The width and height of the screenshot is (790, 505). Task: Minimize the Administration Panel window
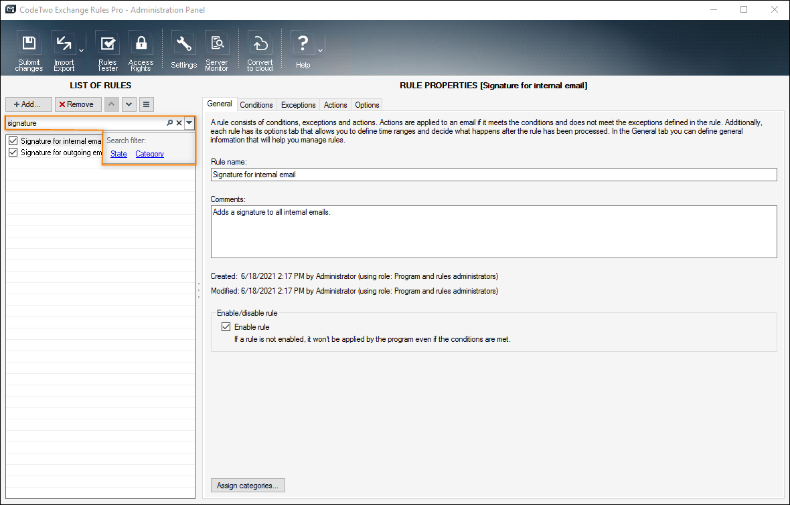(x=714, y=9)
